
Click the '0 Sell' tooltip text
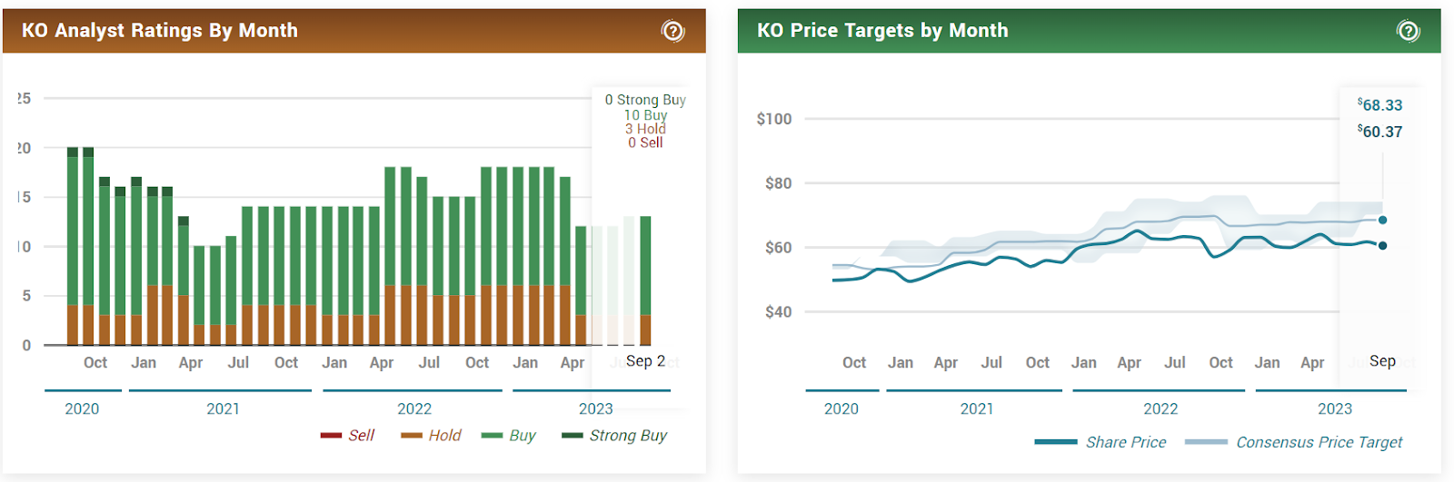point(645,143)
